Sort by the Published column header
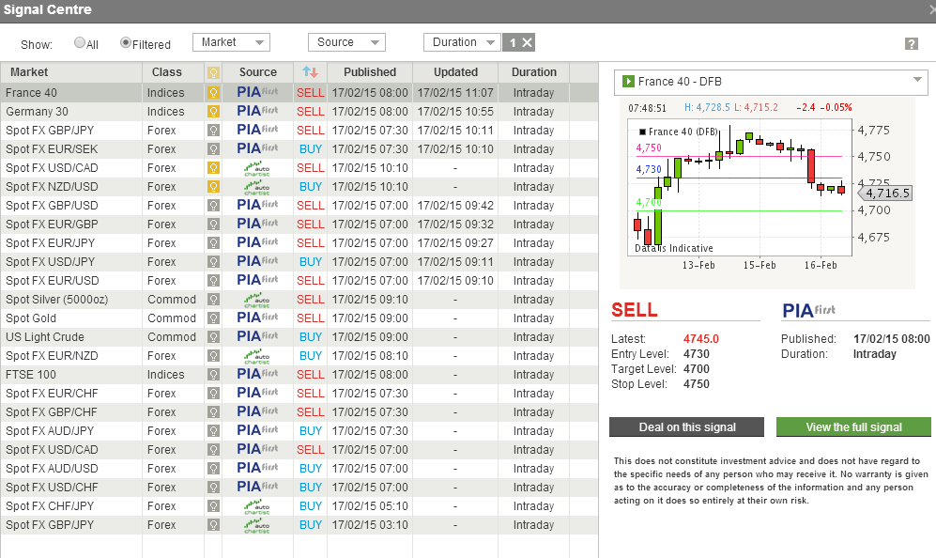 point(370,72)
